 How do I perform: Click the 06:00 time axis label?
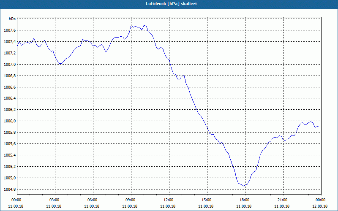pyautogui.click(x=93, y=200)
